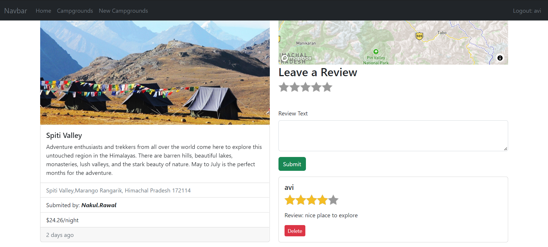The width and height of the screenshot is (548, 247).
Task: Submit the review form
Action: tap(292, 164)
